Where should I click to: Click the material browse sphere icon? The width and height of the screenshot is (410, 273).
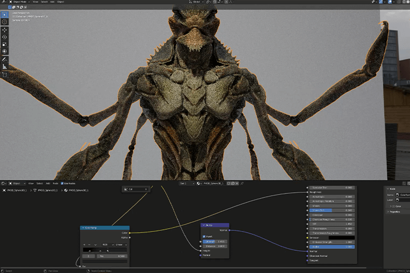pos(199,183)
